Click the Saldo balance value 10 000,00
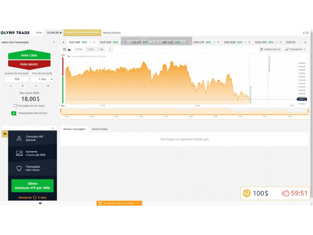This screenshot has width=313, height=235. (x=54, y=33)
